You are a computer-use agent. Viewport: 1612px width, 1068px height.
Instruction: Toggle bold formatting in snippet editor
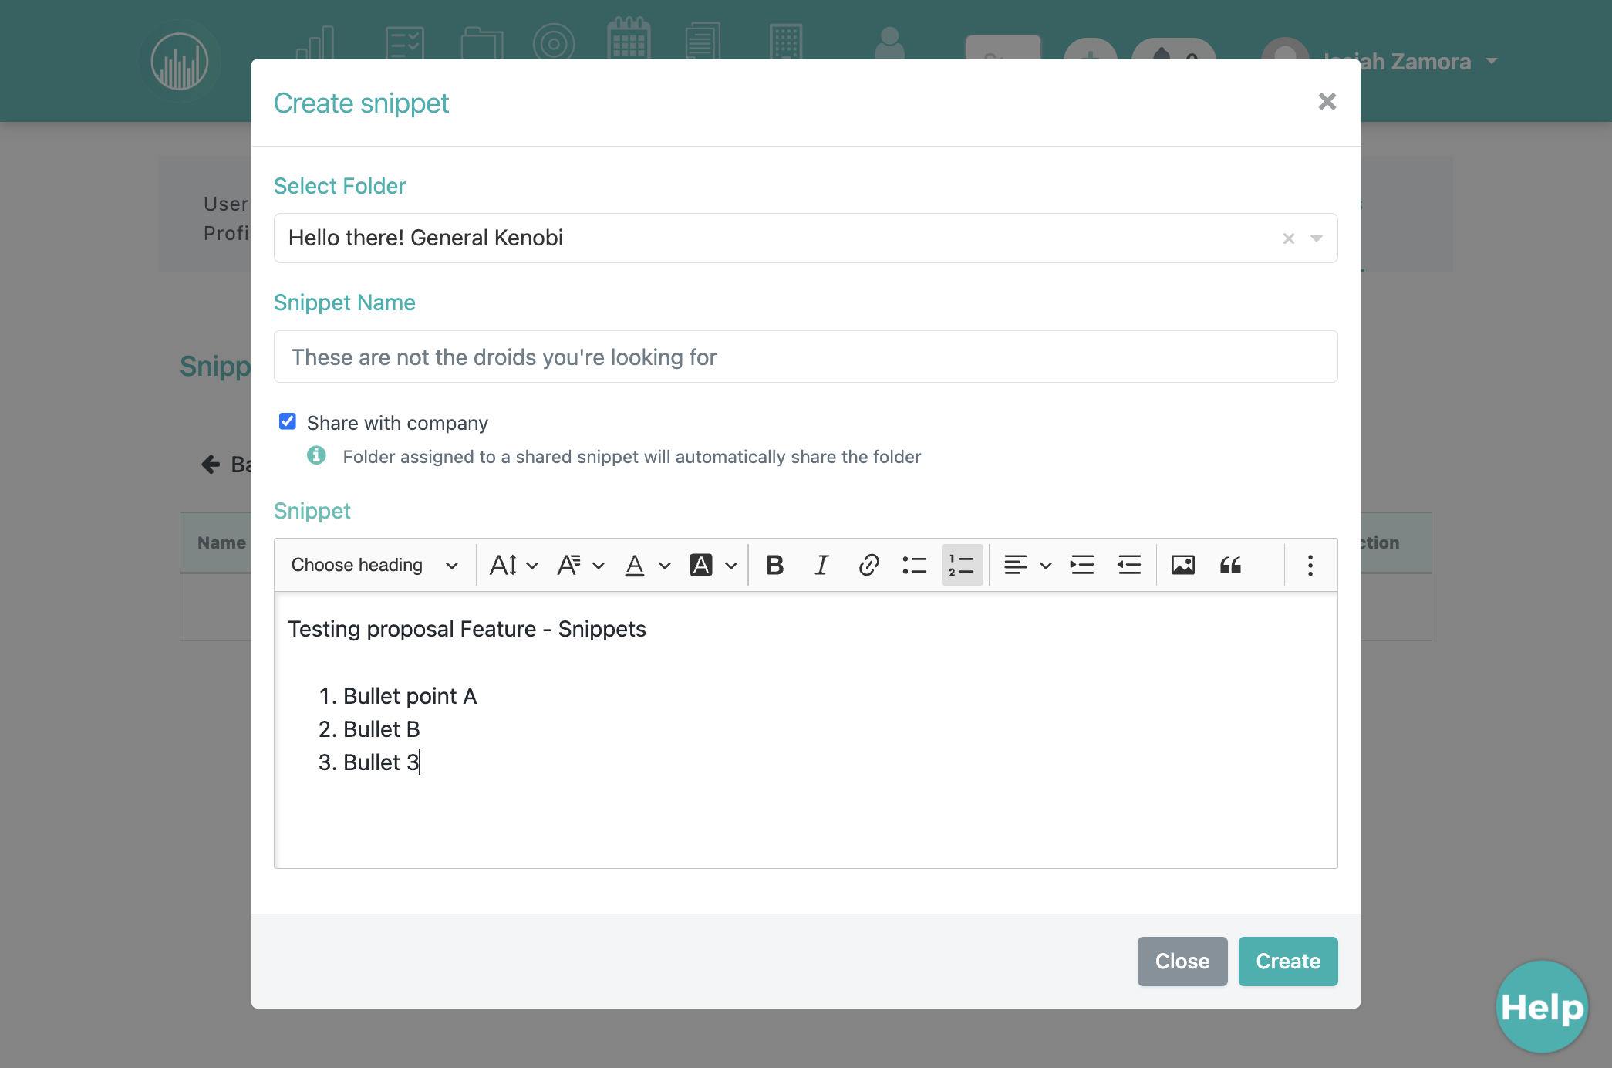(774, 565)
